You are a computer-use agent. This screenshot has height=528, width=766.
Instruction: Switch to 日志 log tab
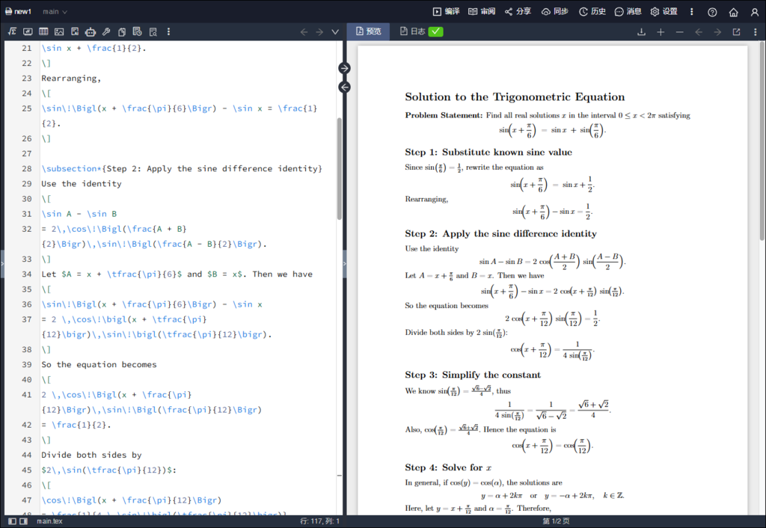pyautogui.click(x=413, y=31)
